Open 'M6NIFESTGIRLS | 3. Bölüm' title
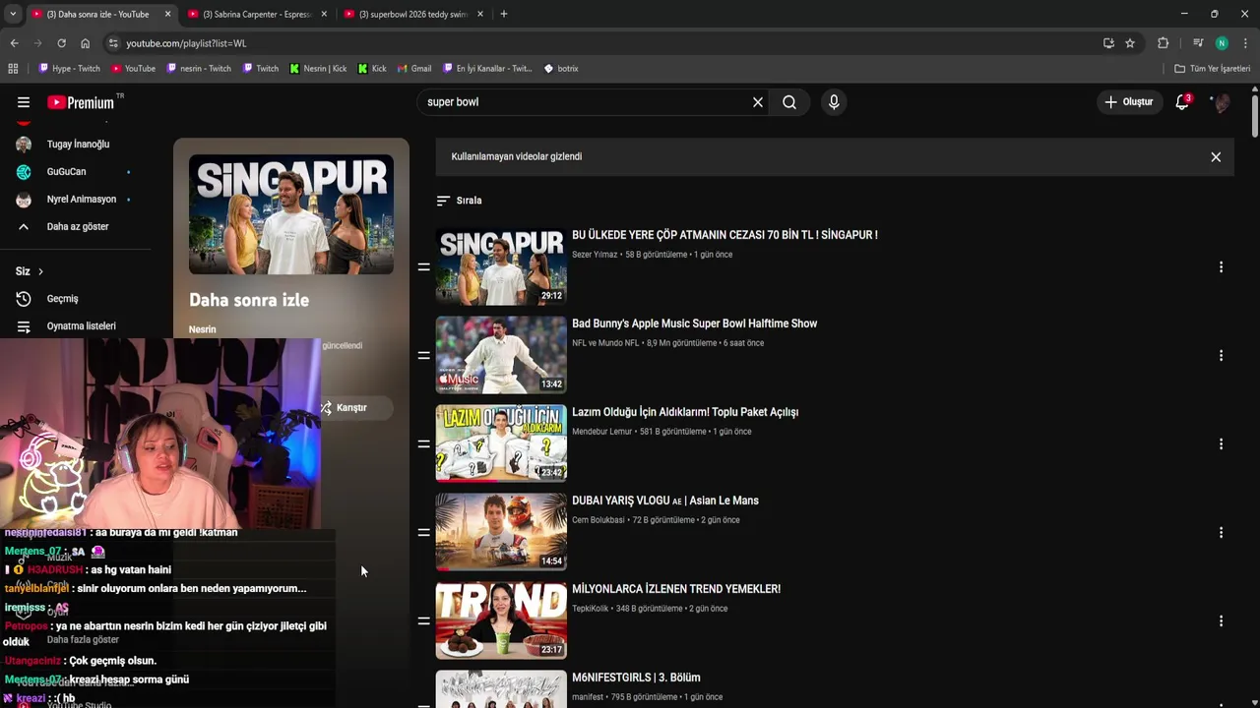1260x708 pixels. click(x=636, y=678)
